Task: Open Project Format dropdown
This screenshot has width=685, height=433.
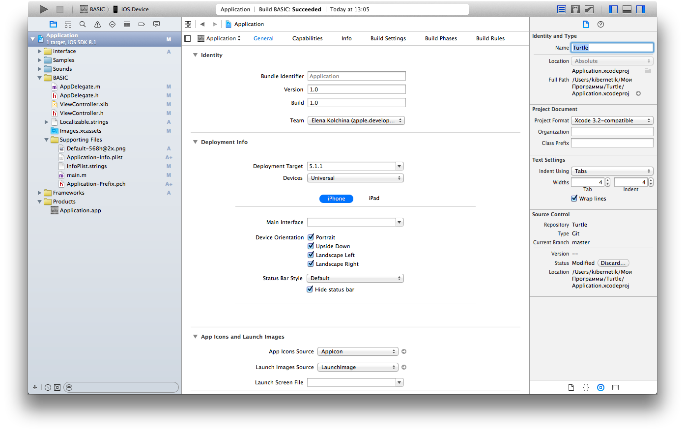Action: (612, 120)
